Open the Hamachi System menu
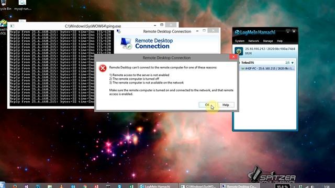Image resolution: width=335 pixels, height=188 pixels. coord(240,41)
